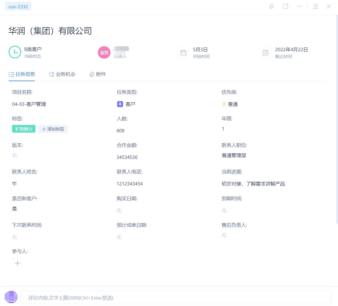The width and height of the screenshot is (338, 306).
Task: Add a participant with the plus button
Action: [x=18, y=263]
